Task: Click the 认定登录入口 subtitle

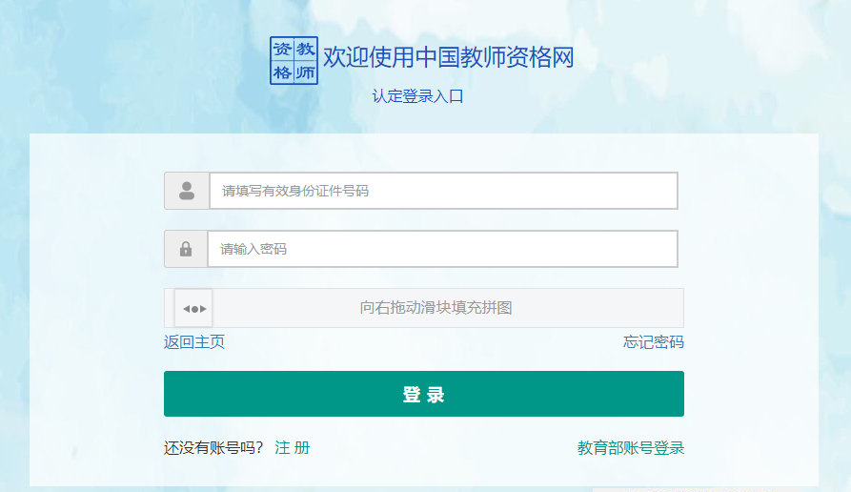Action: pyautogui.click(x=417, y=96)
